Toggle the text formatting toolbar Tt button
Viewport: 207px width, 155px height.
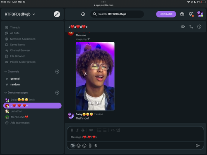(73, 145)
